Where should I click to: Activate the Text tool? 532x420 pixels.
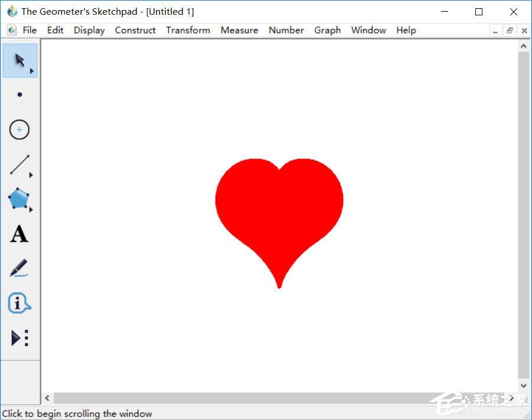[19, 234]
